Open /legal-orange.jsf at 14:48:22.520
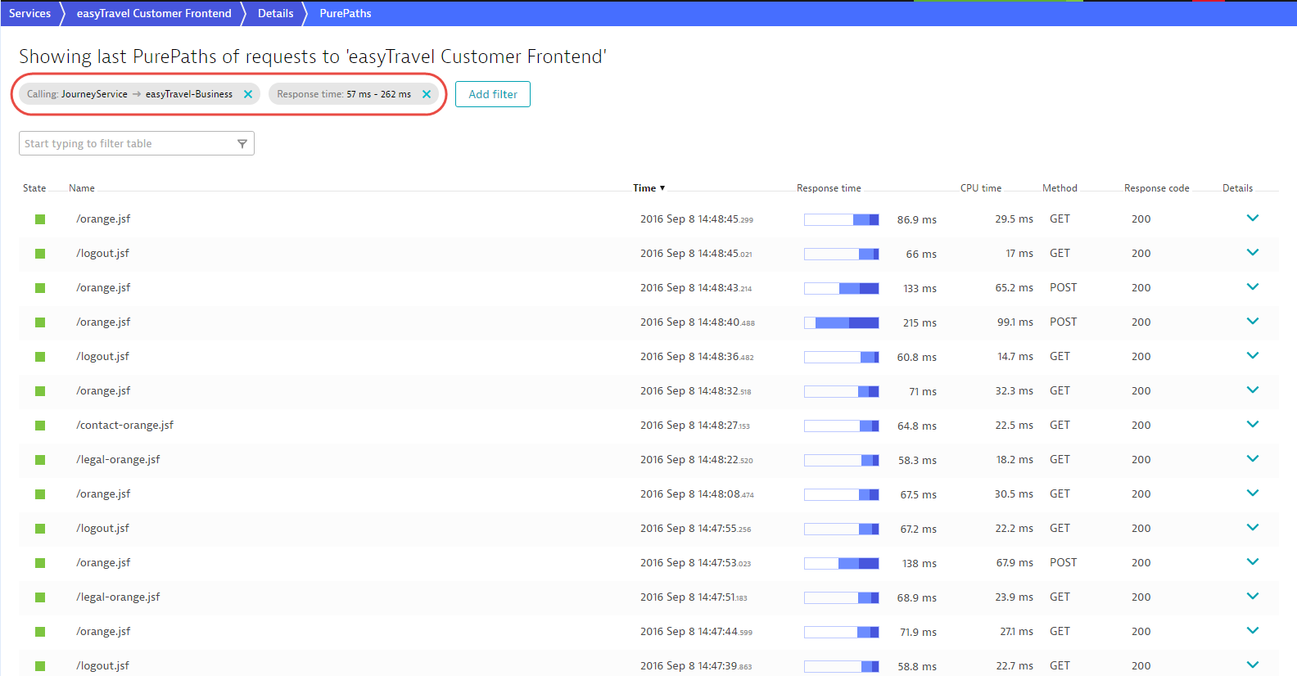 (118, 459)
